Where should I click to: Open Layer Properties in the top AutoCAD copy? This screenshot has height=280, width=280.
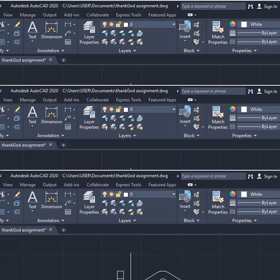(x=89, y=32)
